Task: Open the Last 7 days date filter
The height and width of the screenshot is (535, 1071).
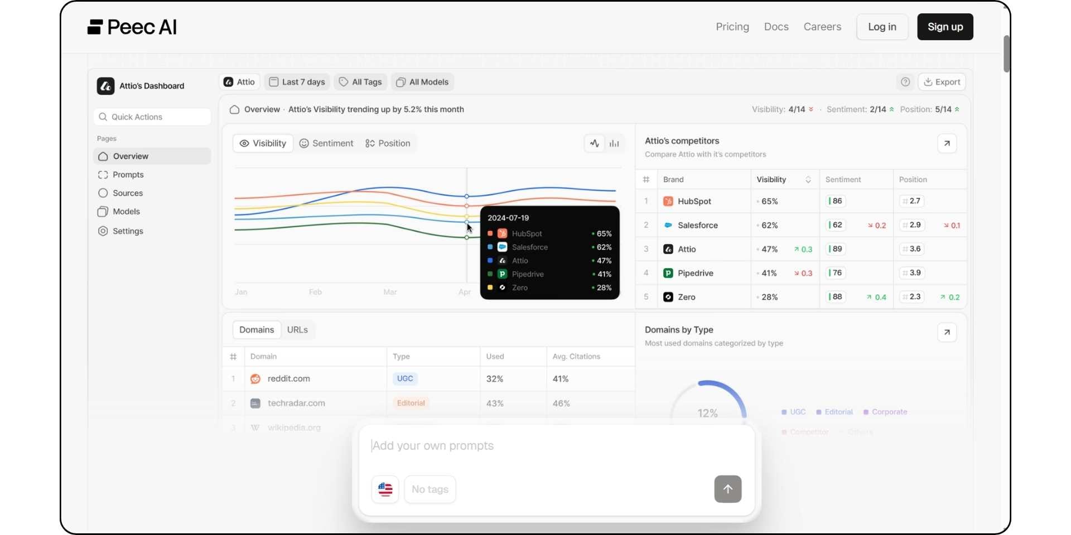Action: point(297,82)
